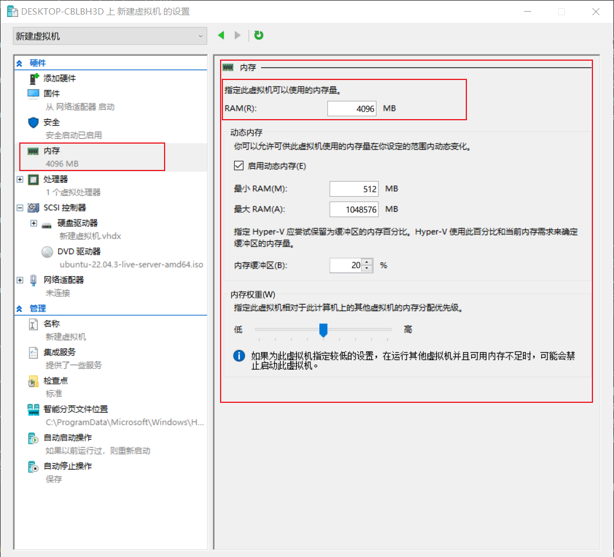
Task: Expand the Processor (处理器) tree node
Action: point(20,179)
